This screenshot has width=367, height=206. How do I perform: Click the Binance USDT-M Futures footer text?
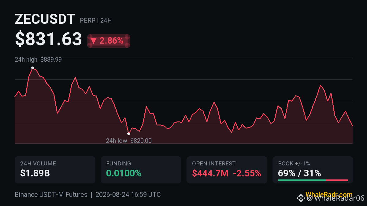[51, 195]
